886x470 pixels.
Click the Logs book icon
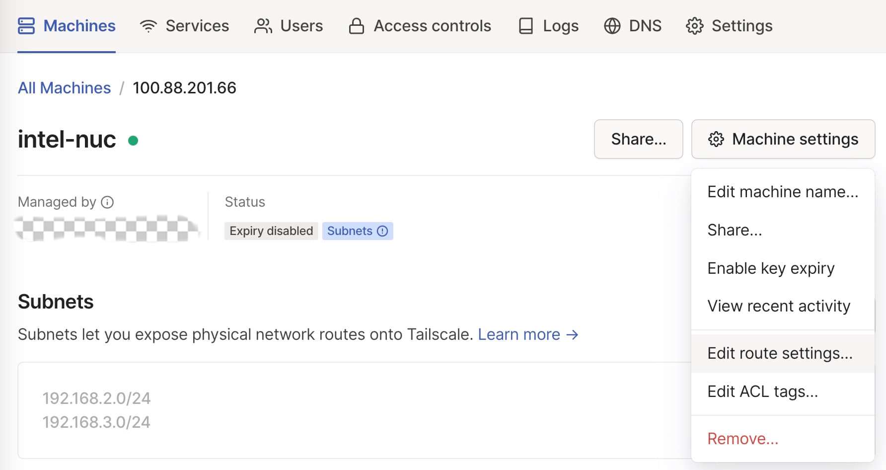(525, 26)
